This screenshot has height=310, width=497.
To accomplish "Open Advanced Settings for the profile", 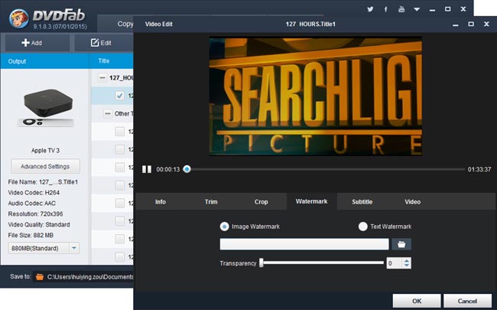I will click(45, 166).
